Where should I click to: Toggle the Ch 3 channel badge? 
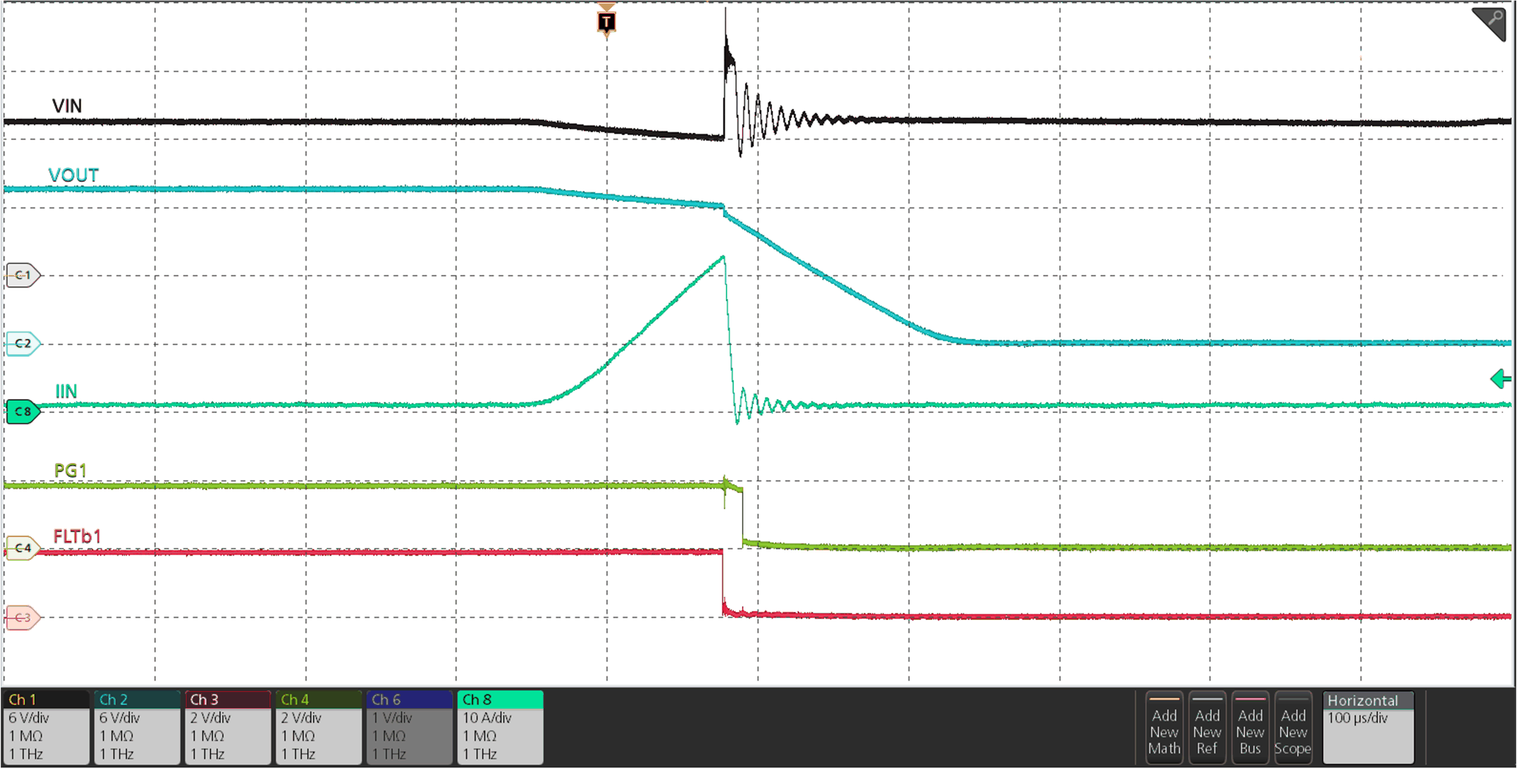[x=228, y=727]
